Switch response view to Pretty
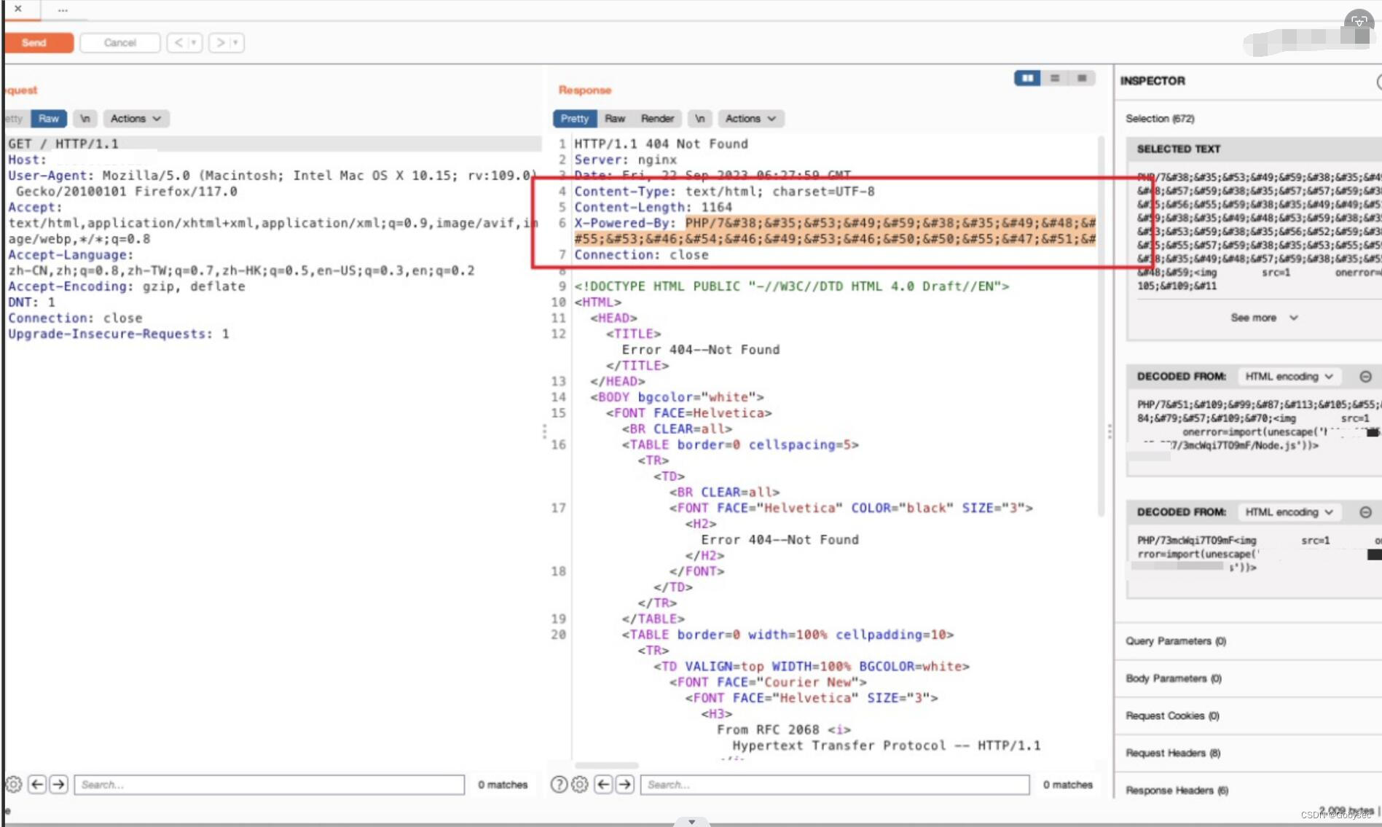The height and width of the screenshot is (827, 1382). pos(574,119)
